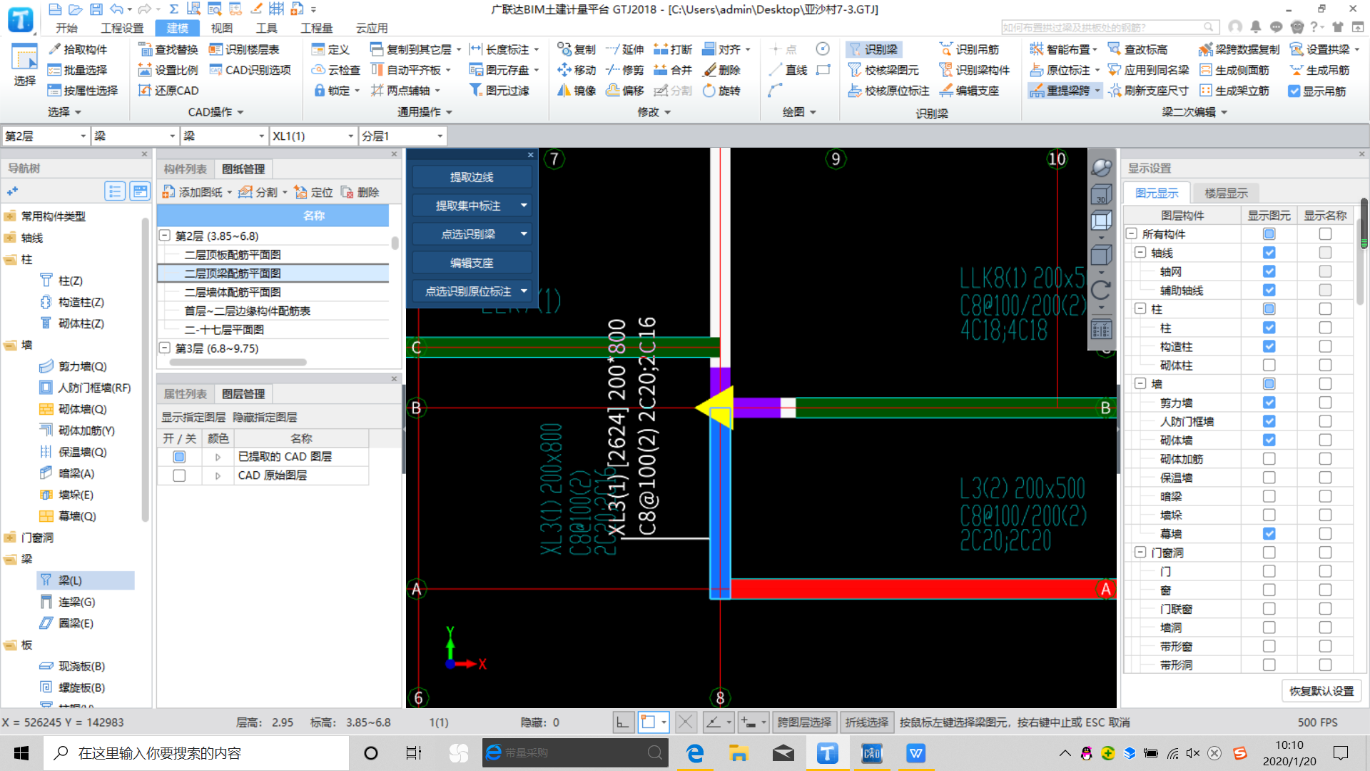Click the 3D view cube icon
1370x771 pixels.
[x=1101, y=193]
